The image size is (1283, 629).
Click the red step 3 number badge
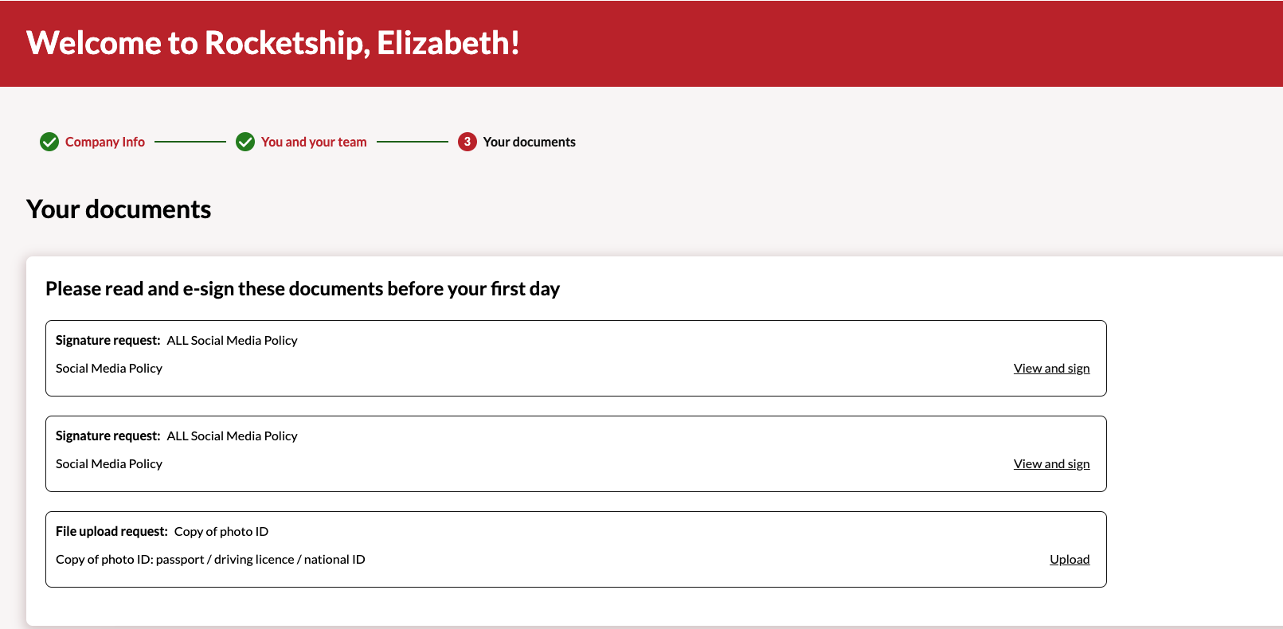click(467, 142)
